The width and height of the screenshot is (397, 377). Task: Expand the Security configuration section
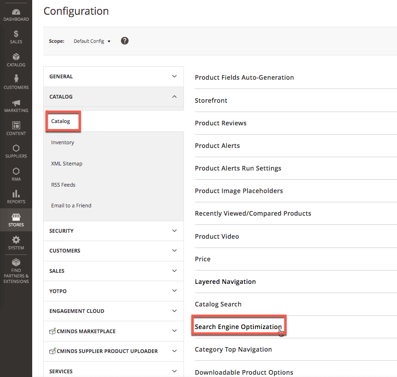[x=113, y=231]
